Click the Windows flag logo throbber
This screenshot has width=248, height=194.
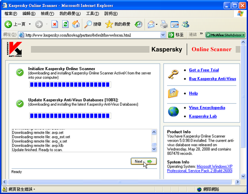pos(241,14)
